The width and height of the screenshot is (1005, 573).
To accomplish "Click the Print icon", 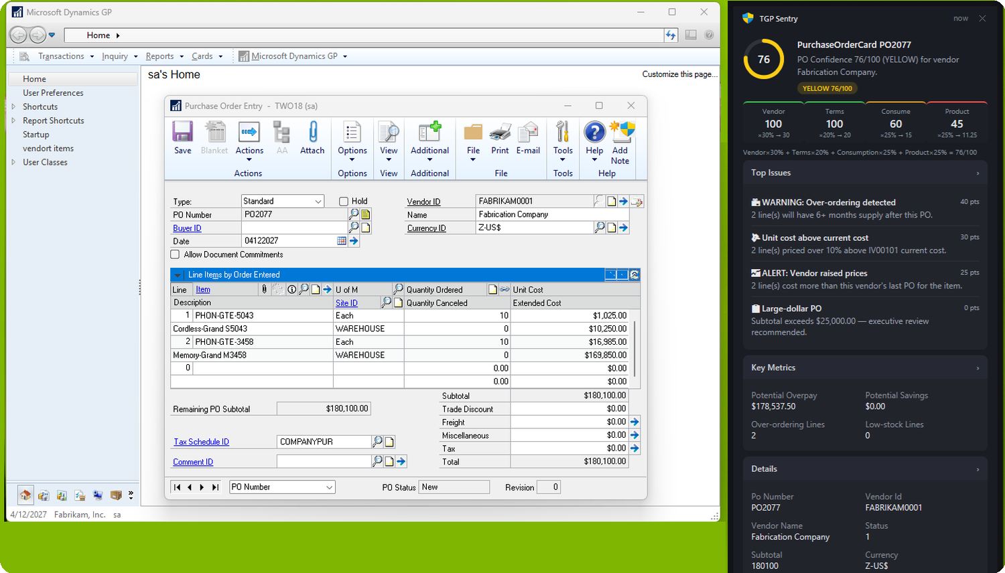I will (500, 132).
